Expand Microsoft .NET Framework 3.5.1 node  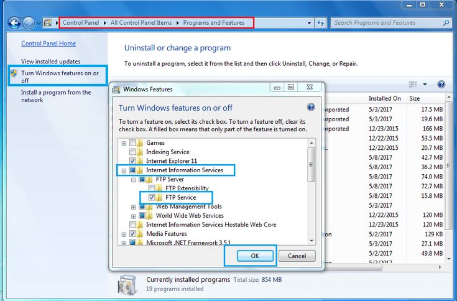pyautogui.click(x=124, y=243)
